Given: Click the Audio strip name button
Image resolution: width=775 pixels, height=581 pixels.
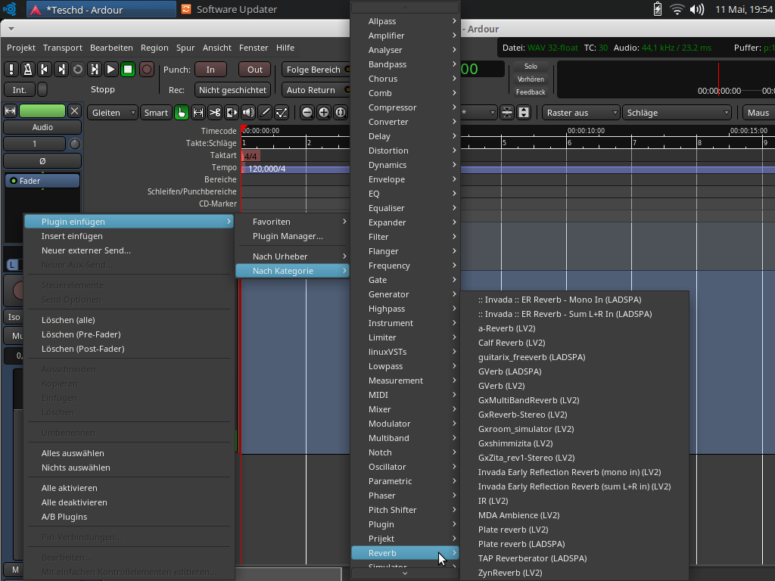Looking at the screenshot, I should (x=42, y=127).
